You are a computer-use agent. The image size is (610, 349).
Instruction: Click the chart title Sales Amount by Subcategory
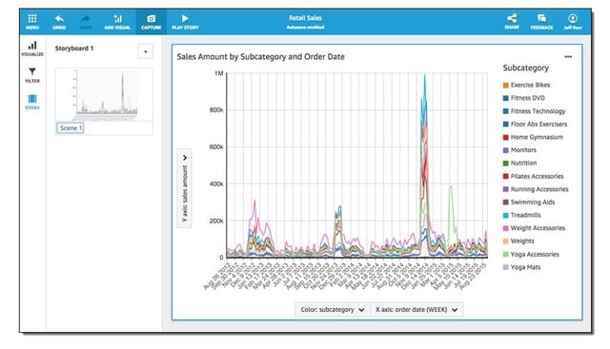point(260,57)
